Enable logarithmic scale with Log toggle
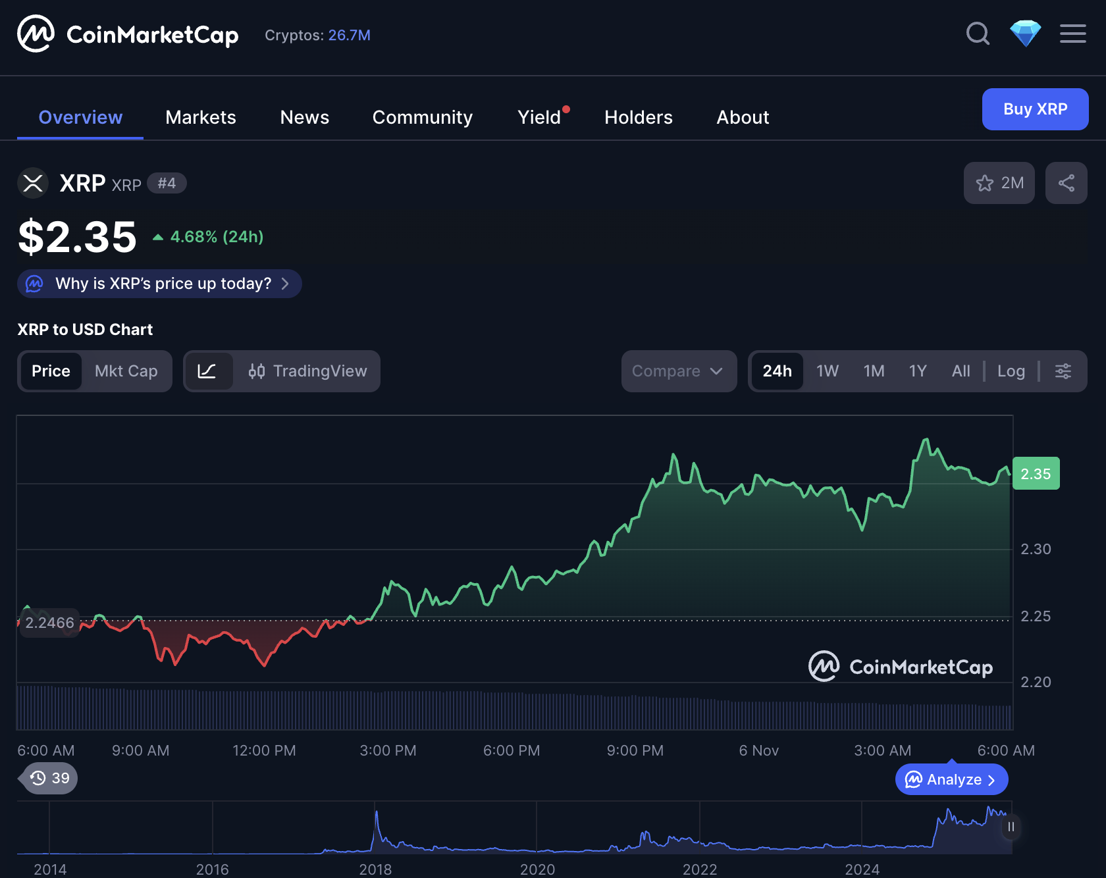Image resolution: width=1106 pixels, height=878 pixels. click(x=1011, y=371)
